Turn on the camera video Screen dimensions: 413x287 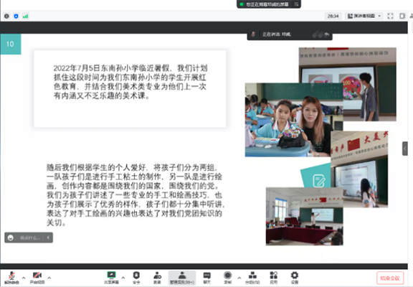click(37, 278)
